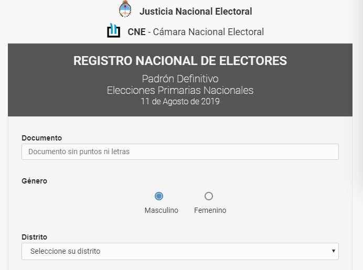Click the Distrito dropdown arrow

[x=333, y=251]
